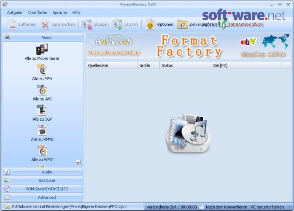Click the Entfernen document icon

pyautogui.click(x=12, y=24)
